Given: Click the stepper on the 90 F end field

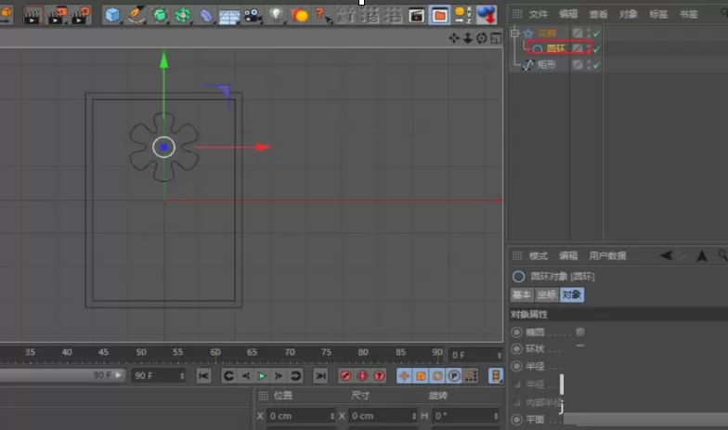Looking at the screenshot, I should [182, 375].
